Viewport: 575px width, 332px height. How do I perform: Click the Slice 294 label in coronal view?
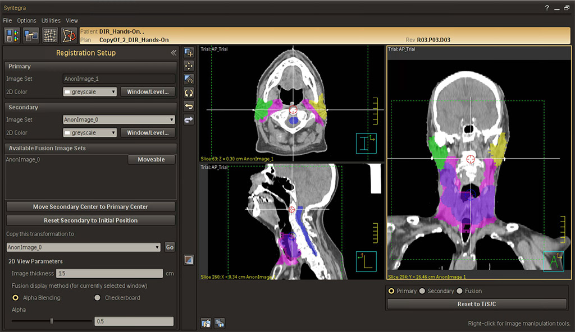[x=427, y=276]
